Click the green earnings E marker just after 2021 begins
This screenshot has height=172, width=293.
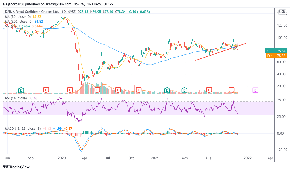pos(167,90)
